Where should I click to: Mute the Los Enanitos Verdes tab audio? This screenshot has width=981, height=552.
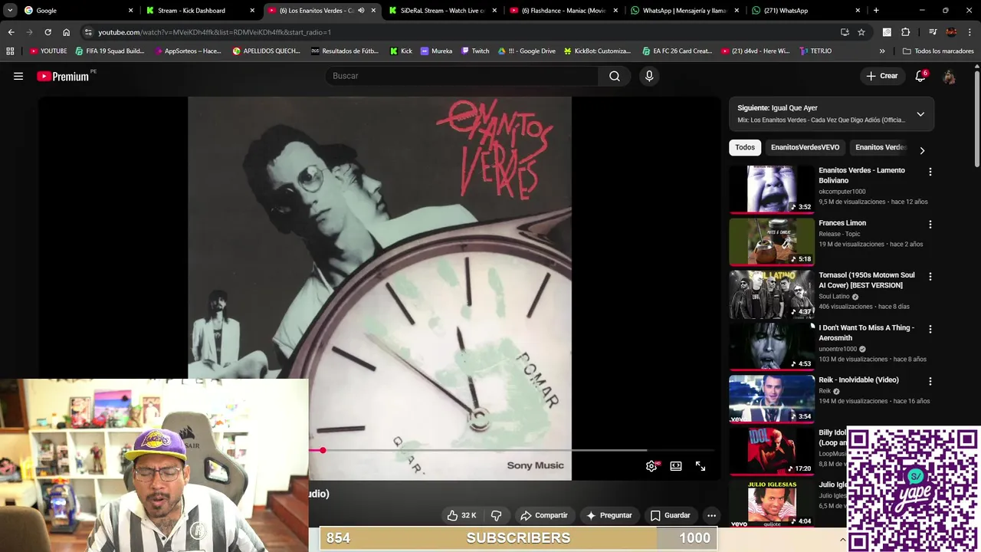point(361,11)
